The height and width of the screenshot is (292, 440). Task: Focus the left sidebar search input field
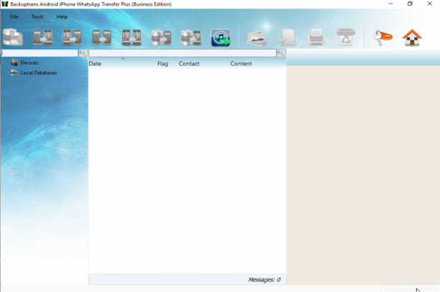[x=40, y=53]
